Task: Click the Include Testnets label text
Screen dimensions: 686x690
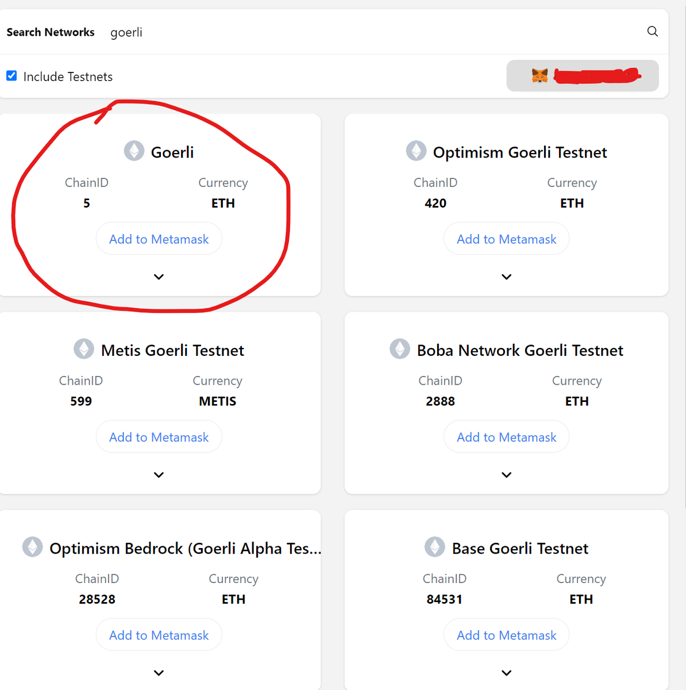Action: [68, 76]
